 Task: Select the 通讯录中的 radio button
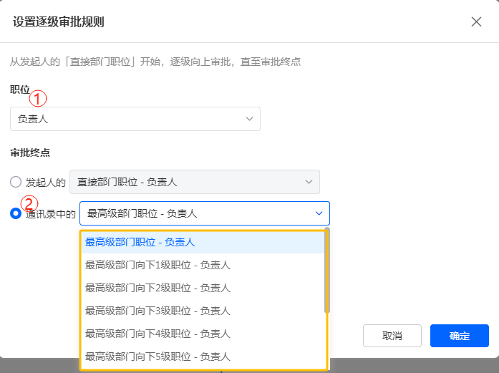click(x=16, y=213)
